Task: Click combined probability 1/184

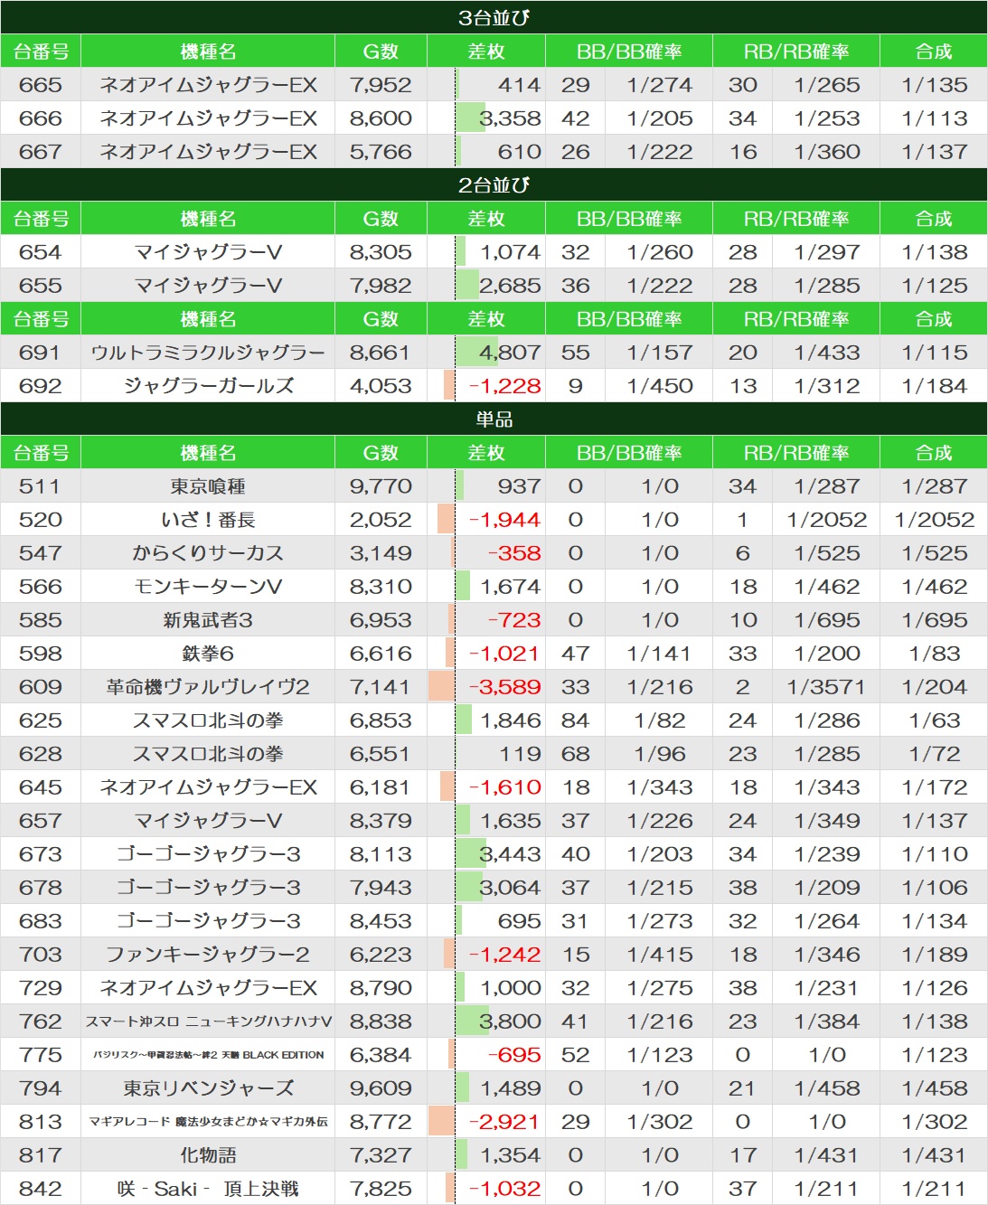Action: [935, 386]
